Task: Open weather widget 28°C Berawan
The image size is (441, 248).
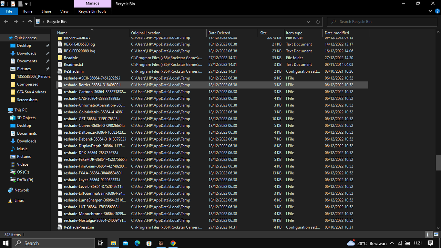Action: tap(367, 243)
